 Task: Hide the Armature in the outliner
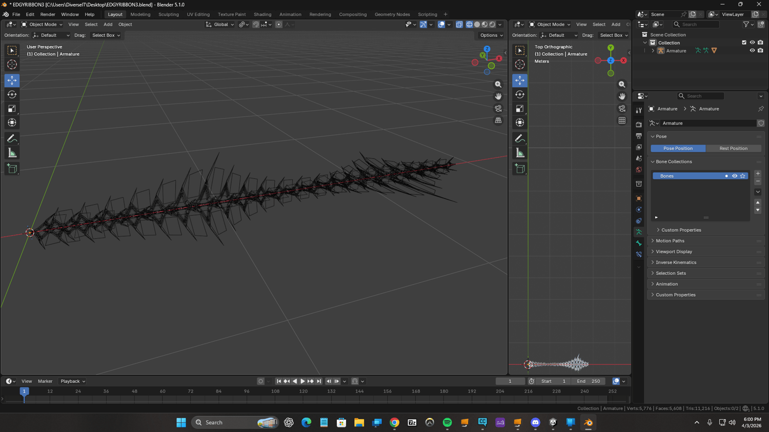752,51
